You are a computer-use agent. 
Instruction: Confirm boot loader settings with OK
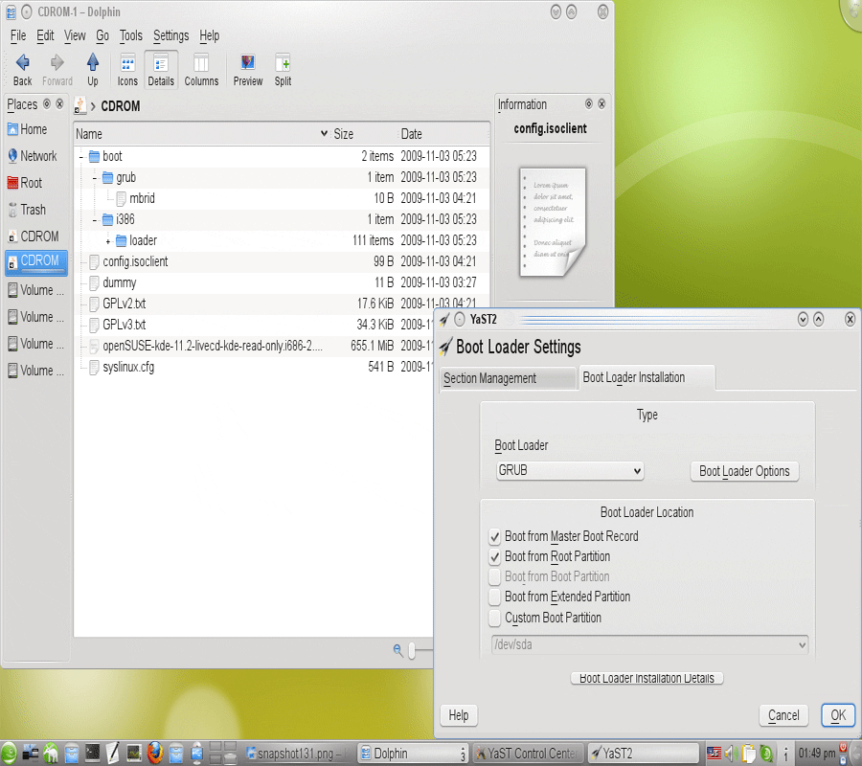tap(838, 715)
